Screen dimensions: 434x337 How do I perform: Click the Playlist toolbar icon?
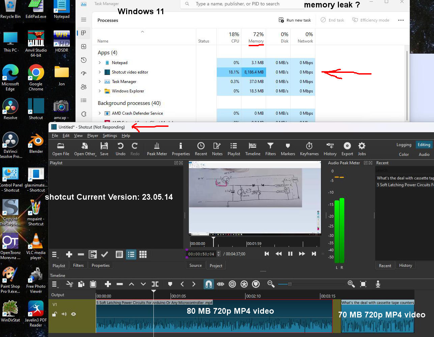click(234, 149)
